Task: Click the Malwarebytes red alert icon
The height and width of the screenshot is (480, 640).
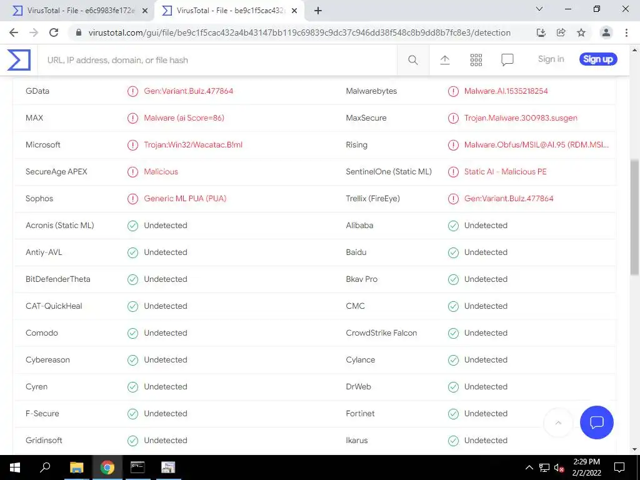Action: (453, 91)
